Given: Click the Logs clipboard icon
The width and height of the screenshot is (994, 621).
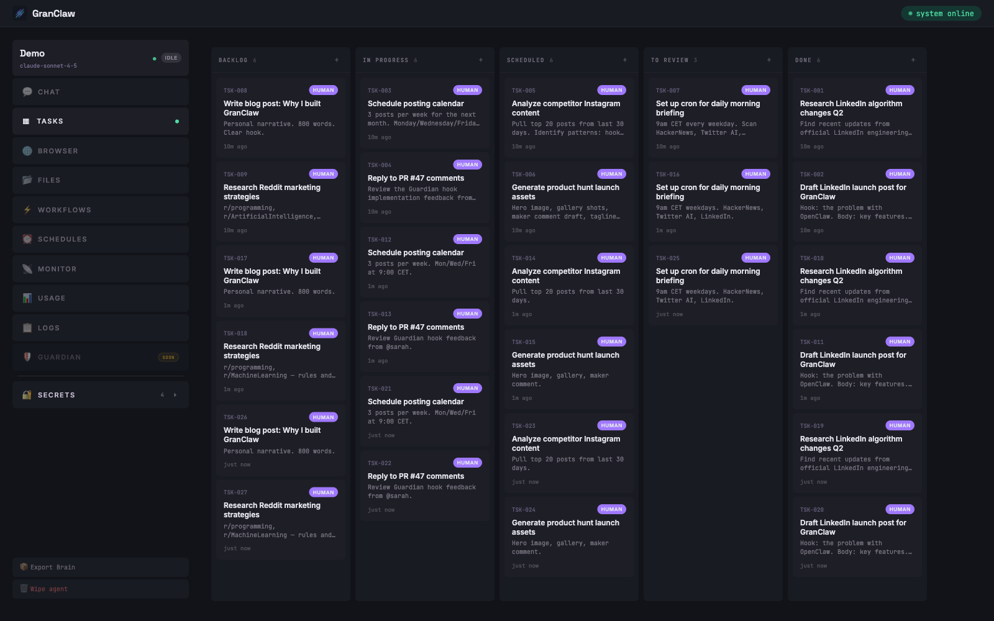Looking at the screenshot, I should [x=27, y=327].
